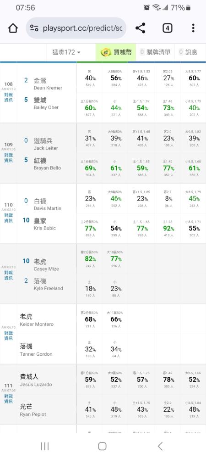206x459 pixels.
Task: Tap the 買噱幣 coin icon
Action: pos(106,52)
